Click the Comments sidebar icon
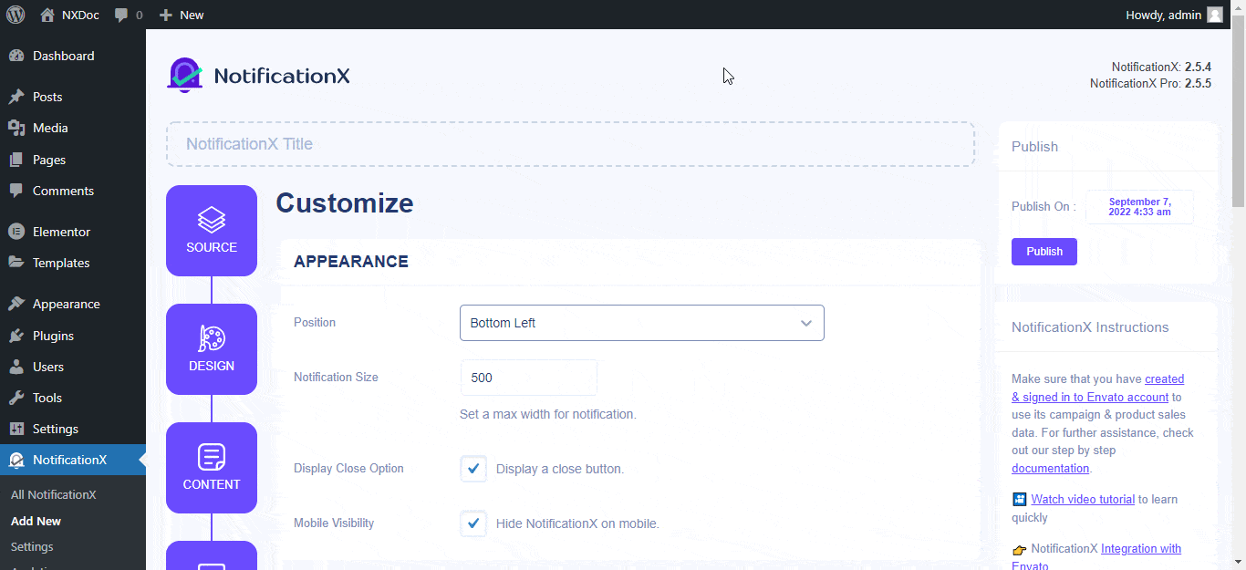Image resolution: width=1246 pixels, height=570 pixels. coord(16,191)
